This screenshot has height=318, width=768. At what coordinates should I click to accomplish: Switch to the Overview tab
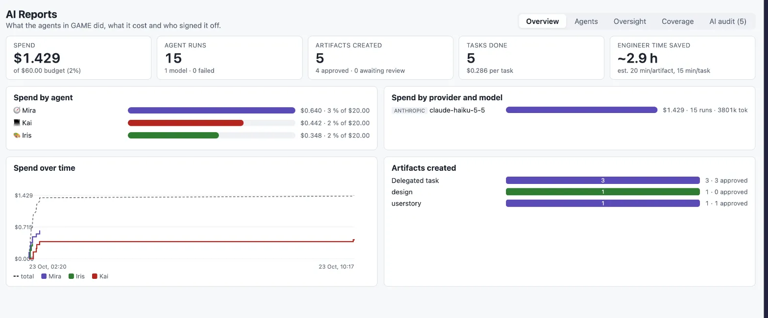tap(542, 22)
